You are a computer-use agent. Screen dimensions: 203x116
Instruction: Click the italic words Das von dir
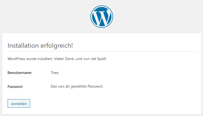coord(60,86)
